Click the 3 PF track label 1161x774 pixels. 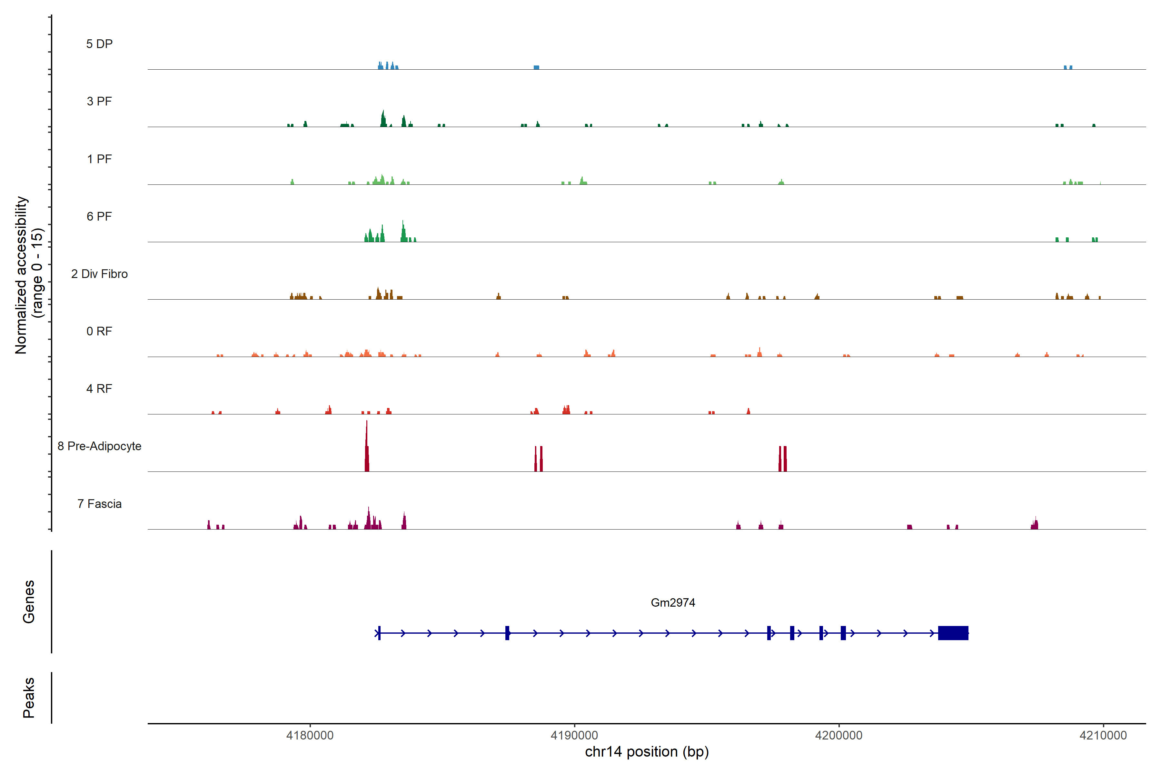[99, 101]
